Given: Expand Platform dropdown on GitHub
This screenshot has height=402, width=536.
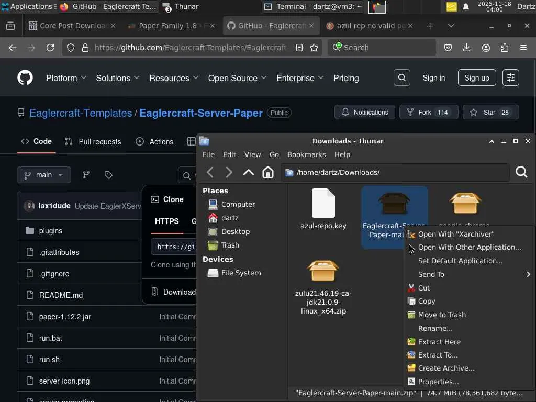Looking at the screenshot, I should 66,78.
